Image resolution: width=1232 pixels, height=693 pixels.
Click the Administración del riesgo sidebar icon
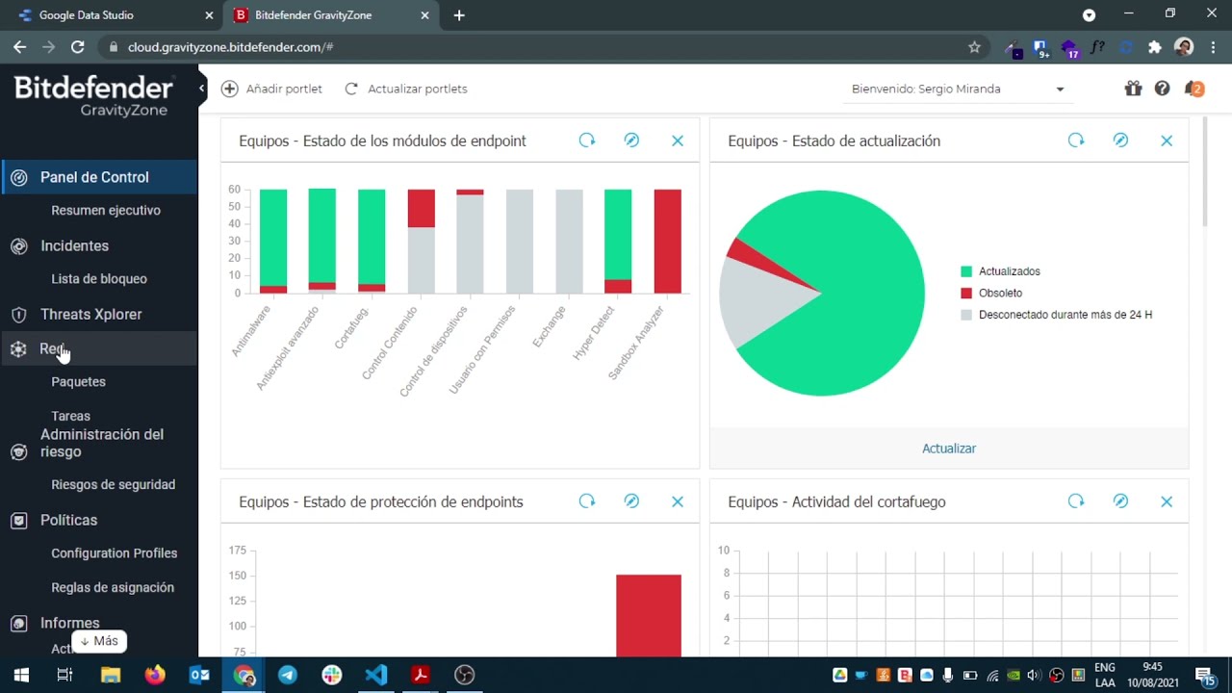pos(18,452)
